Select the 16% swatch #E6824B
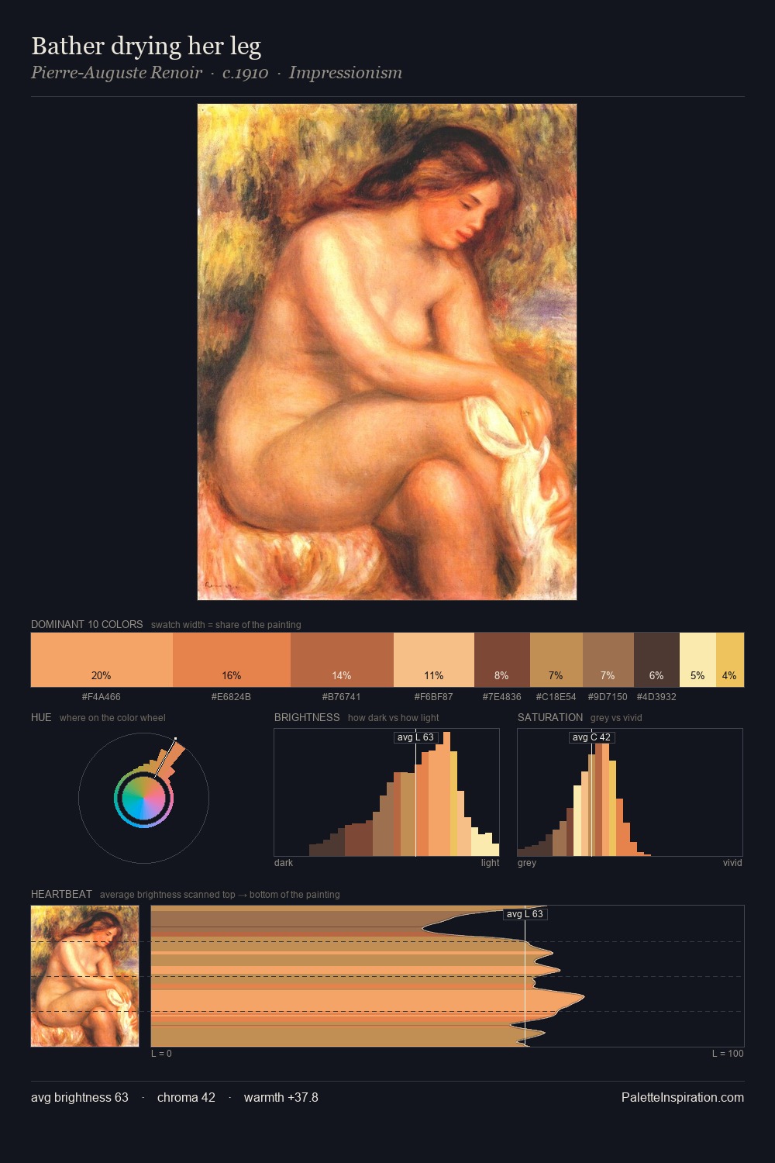 click(232, 660)
